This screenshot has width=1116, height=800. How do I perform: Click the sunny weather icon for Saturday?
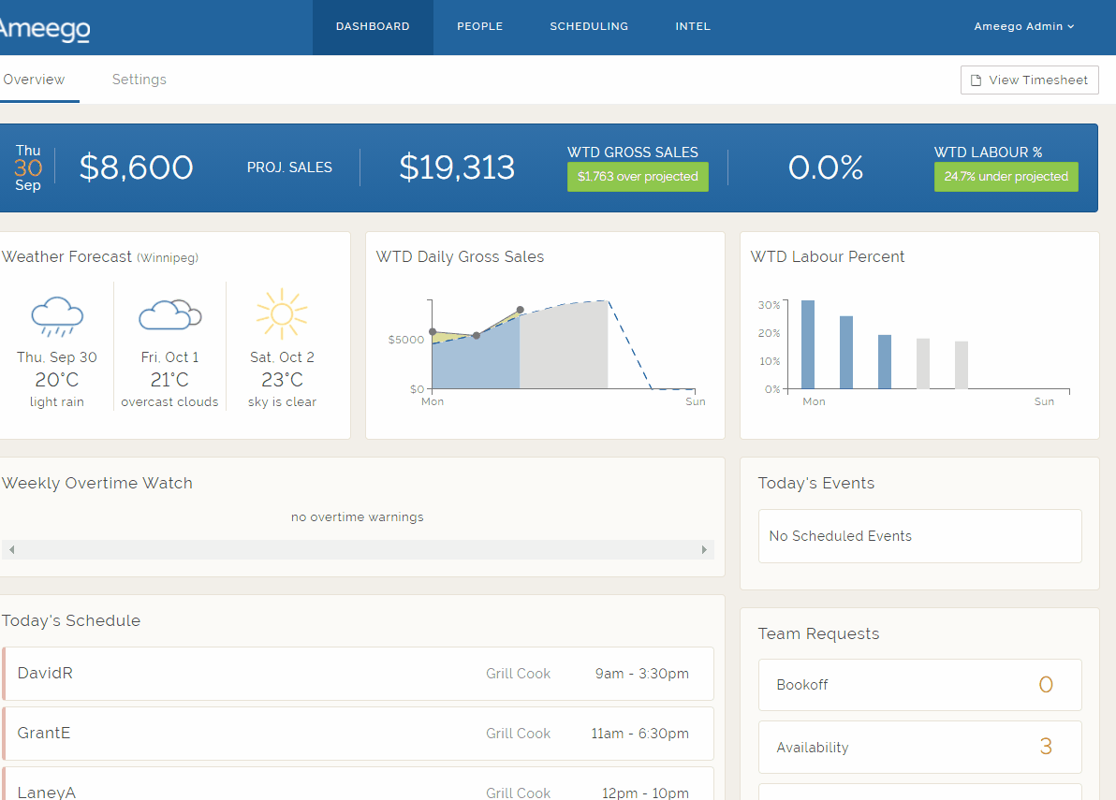[282, 314]
